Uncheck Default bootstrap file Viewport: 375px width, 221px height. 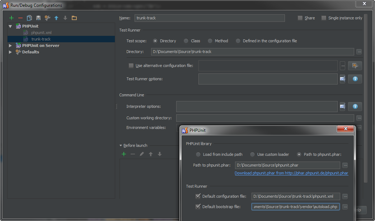(x=198, y=206)
